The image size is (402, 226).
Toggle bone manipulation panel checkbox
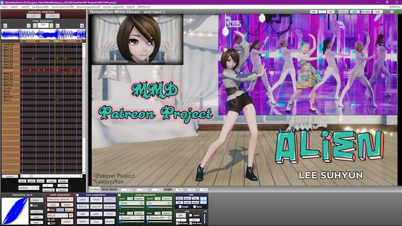coord(78,195)
